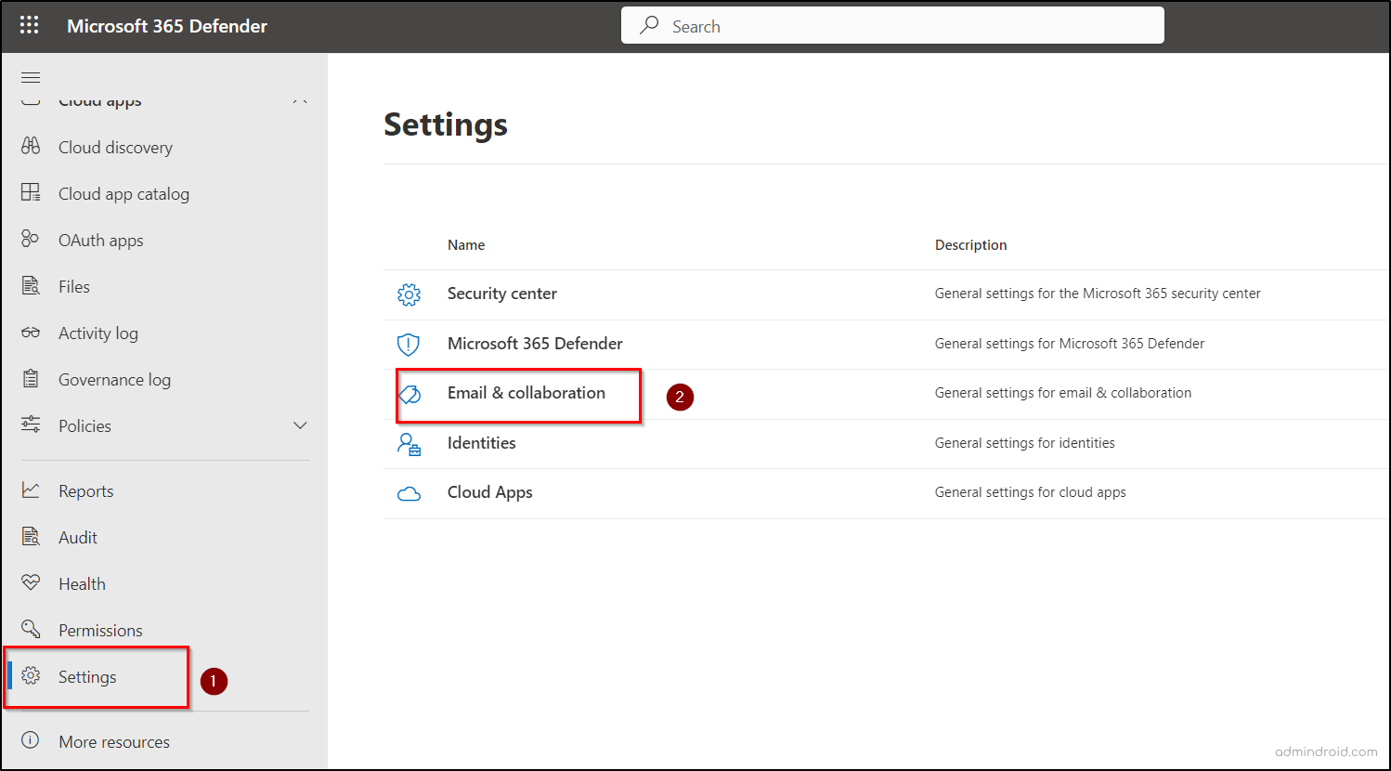Image resolution: width=1391 pixels, height=771 pixels.
Task: Open Governance log from sidebar
Action: click(x=114, y=379)
